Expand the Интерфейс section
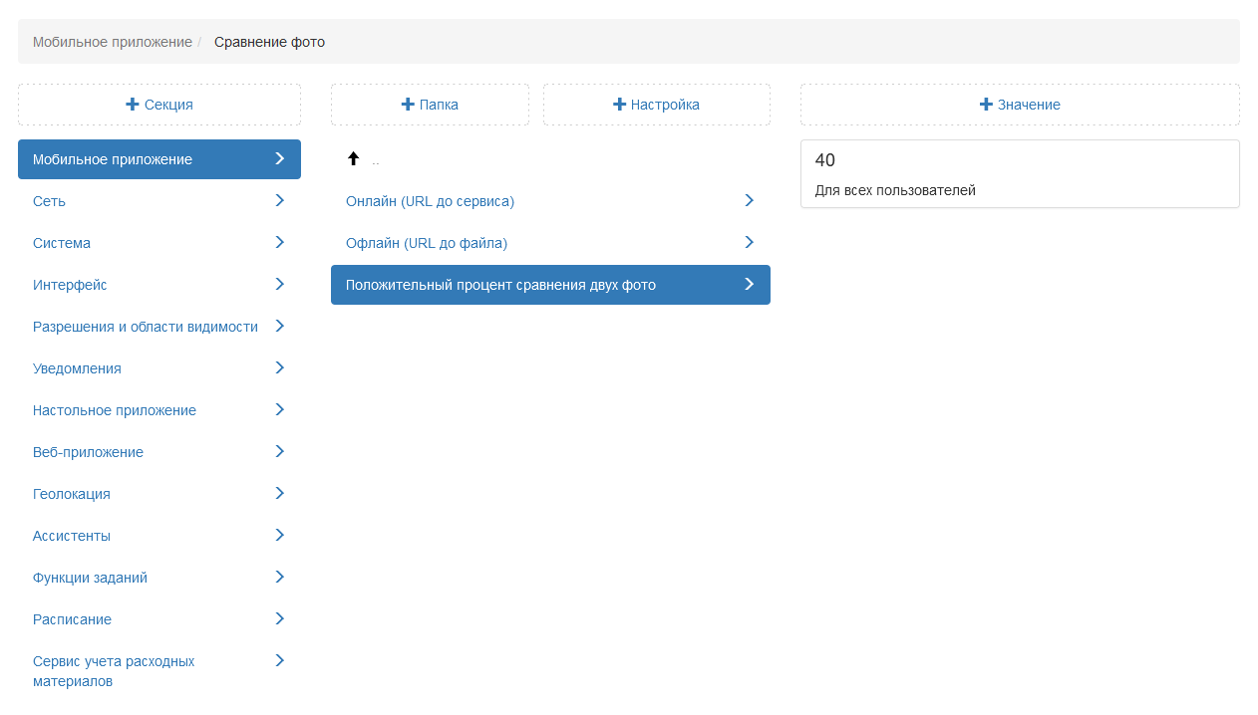 click(x=70, y=285)
